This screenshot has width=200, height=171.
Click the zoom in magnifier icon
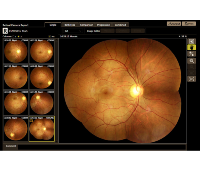(192, 61)
